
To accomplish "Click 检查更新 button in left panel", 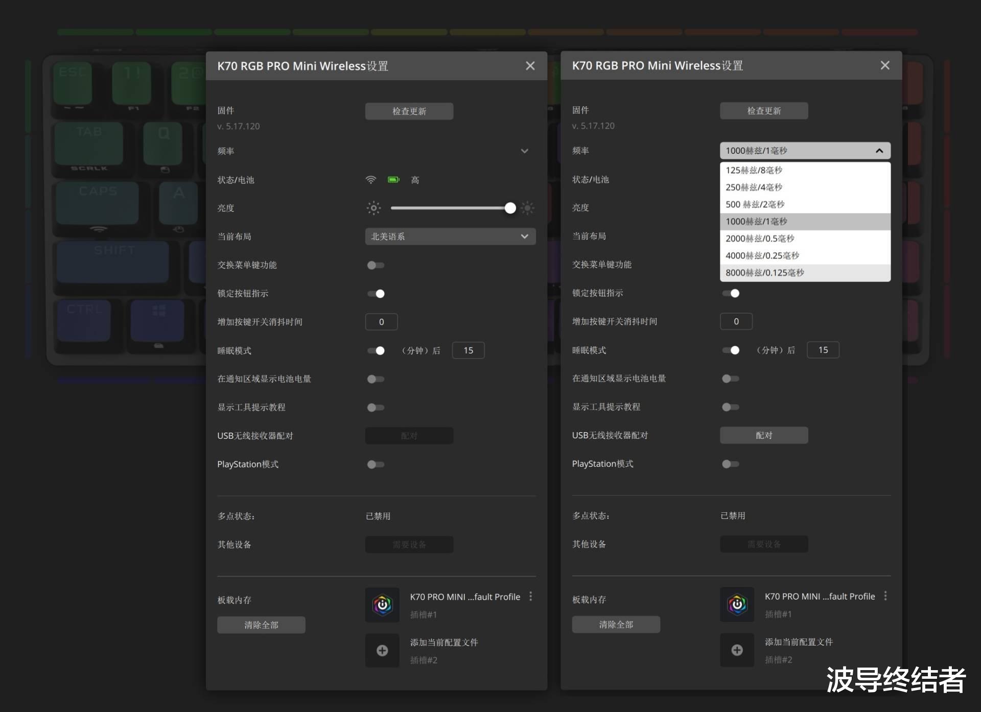I will pos(409,111).
